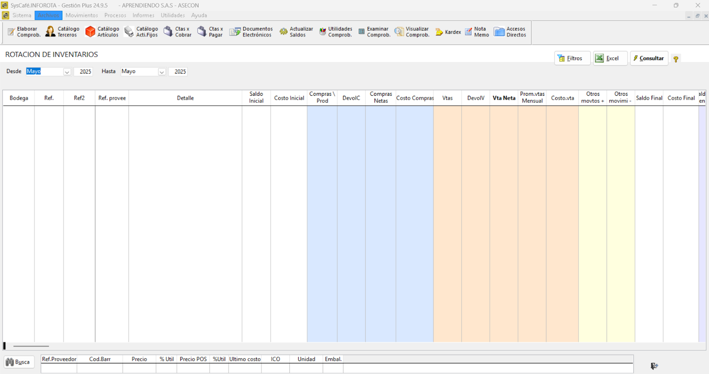Open Elaborar Comprob. tool
Image resolution: width=709 pixels, height=374 pixels.
(24, 32)
